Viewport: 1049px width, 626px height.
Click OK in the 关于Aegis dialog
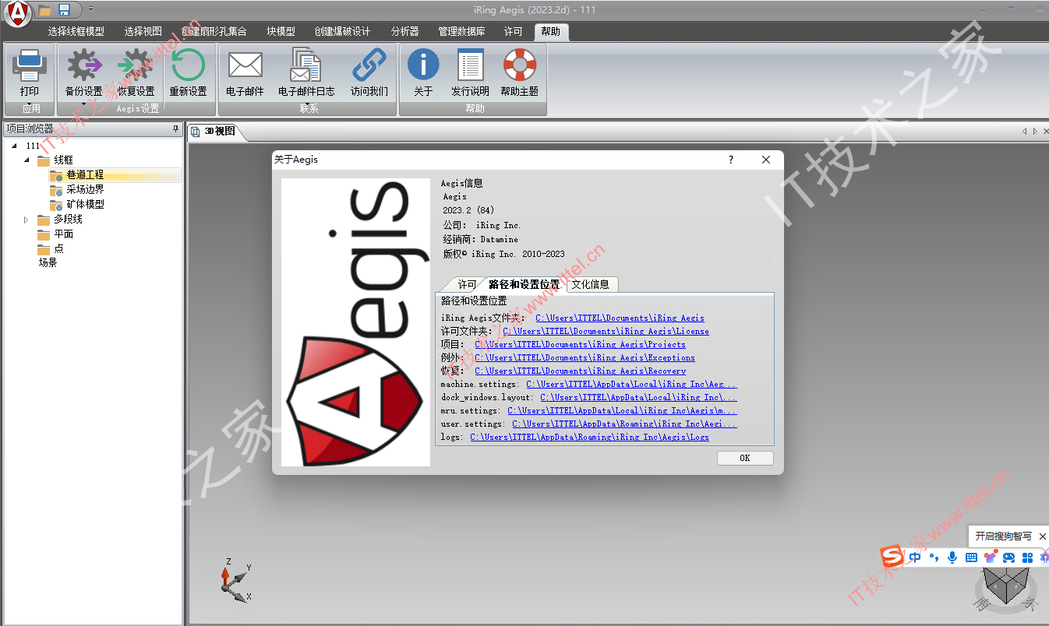coord(745,458)
